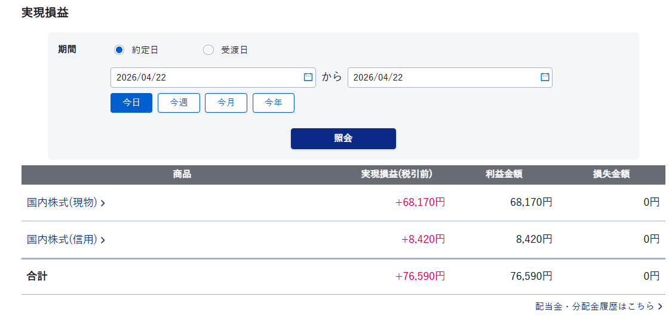Image resolution: width=672 pixels, height=315 pixels.
Task: Click the end date input field
Action: [443, 78]
